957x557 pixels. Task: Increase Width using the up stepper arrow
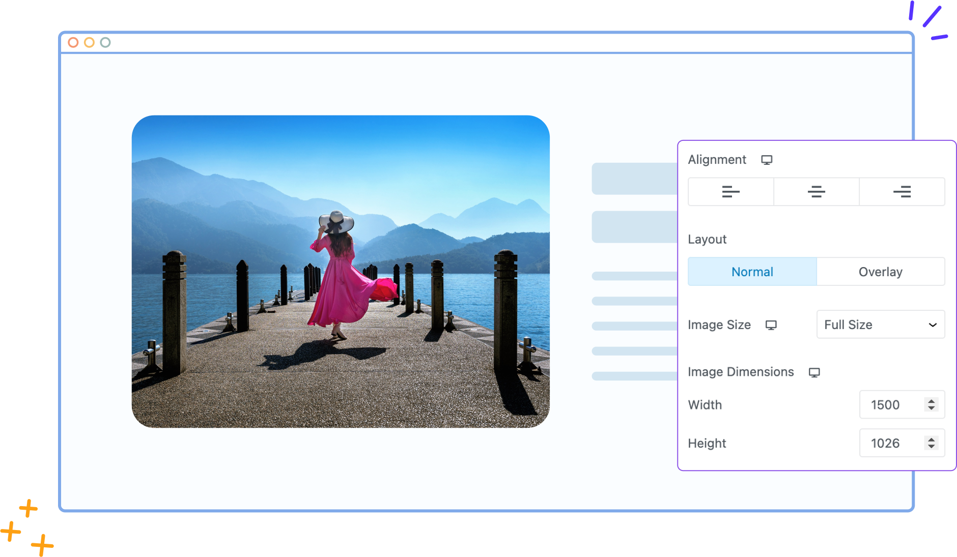pyautogui.click(x=931, y=401)
